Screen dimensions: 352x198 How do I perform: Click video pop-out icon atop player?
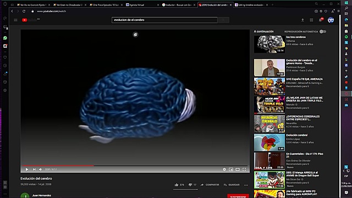(135, 35)
